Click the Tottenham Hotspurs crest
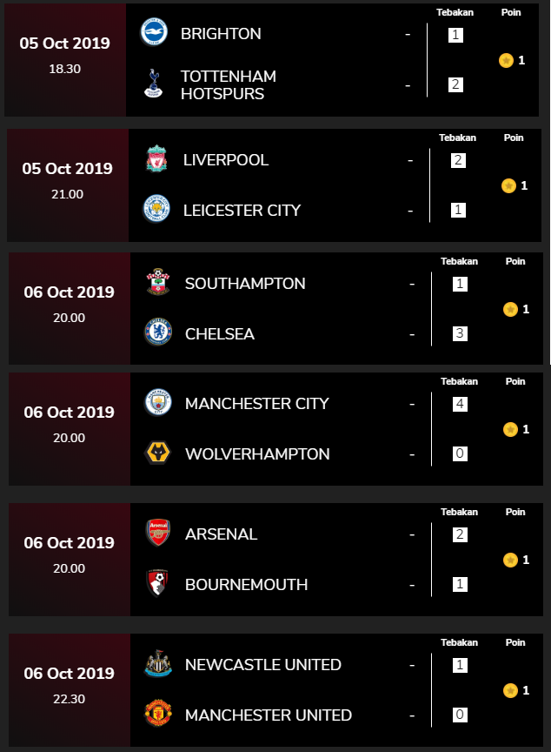The width and height of the screenshot is (551, 752). 154,84
